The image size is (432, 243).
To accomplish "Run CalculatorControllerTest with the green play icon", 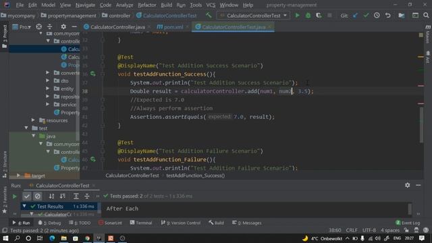I will [x=297, y=16].
